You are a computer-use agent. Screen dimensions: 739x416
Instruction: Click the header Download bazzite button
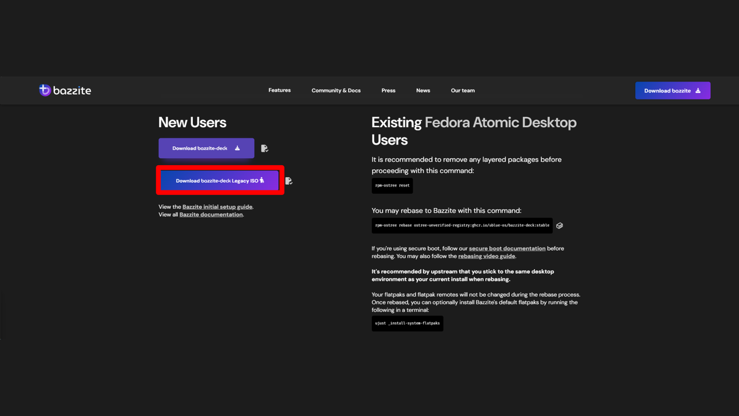[673, 91]
